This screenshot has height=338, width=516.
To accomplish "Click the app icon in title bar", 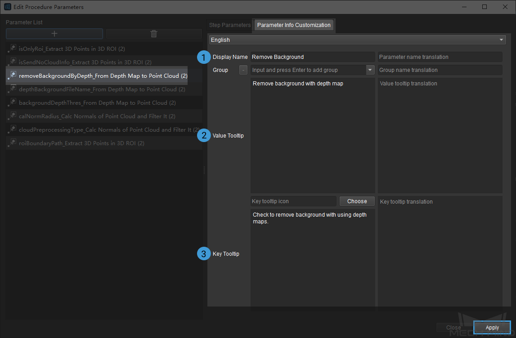I will (7, 7).
